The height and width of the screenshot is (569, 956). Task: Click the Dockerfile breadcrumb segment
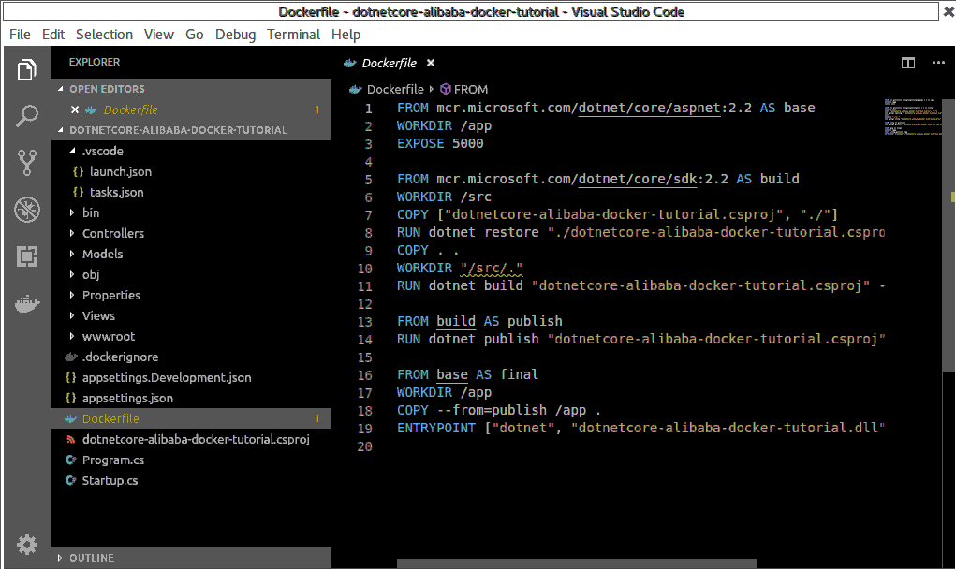[x=394, y=89]
